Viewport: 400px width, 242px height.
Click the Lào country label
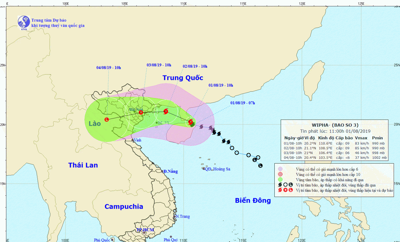tap(95, 124)
